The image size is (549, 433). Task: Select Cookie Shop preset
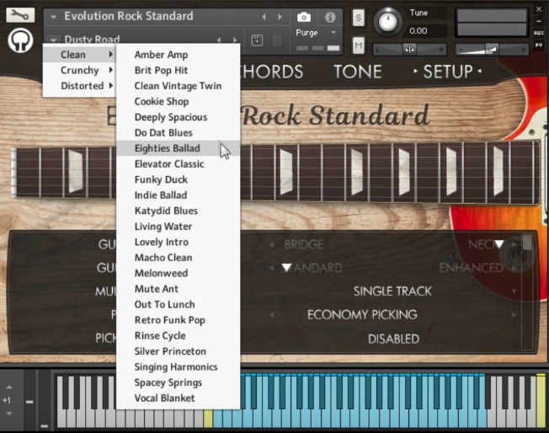coord(178,101)
